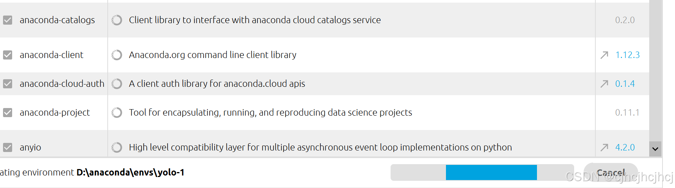
Task: Toggle the anaconda-project package checkbox
Action: point(8,113)
